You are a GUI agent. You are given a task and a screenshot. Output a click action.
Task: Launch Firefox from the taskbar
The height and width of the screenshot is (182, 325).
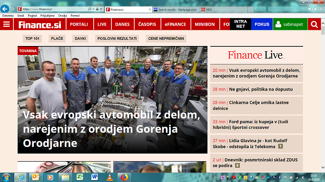click(x=124, y=177)
